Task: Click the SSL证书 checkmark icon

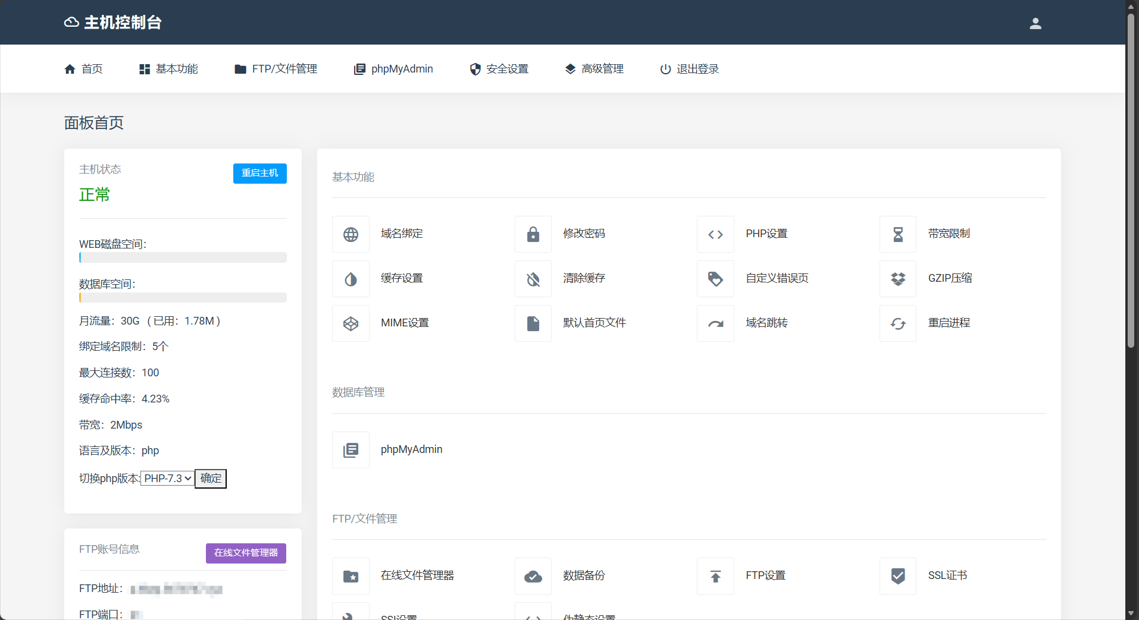Action: click(898, 576)
